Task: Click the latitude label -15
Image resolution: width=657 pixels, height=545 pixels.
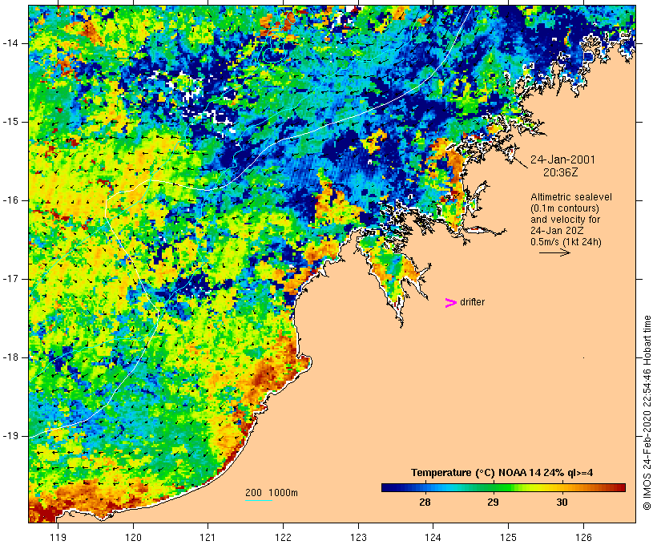Action: (10, 122)
